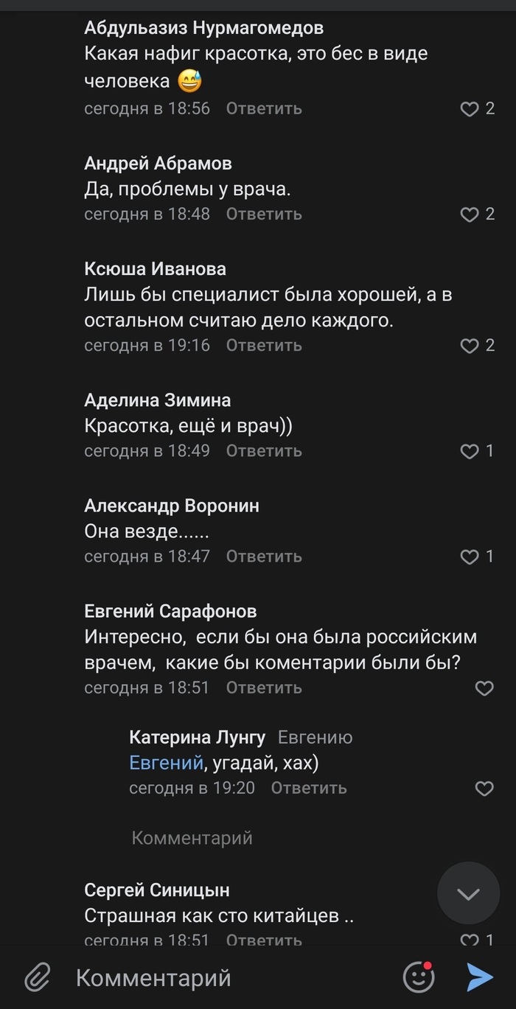Like Евгений Сарафонов's comment

tap(484, 688)
